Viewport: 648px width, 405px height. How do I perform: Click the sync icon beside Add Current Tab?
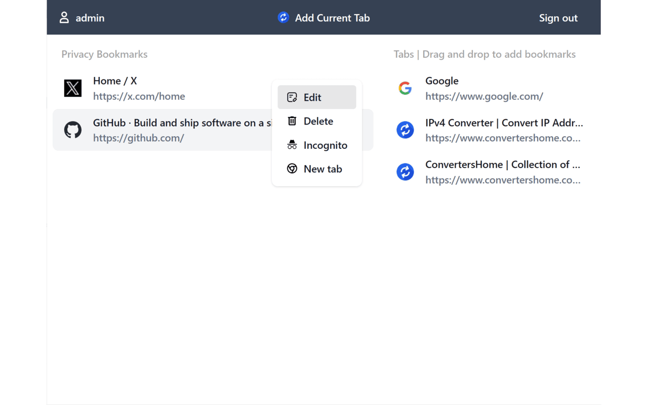pos(283,17)
